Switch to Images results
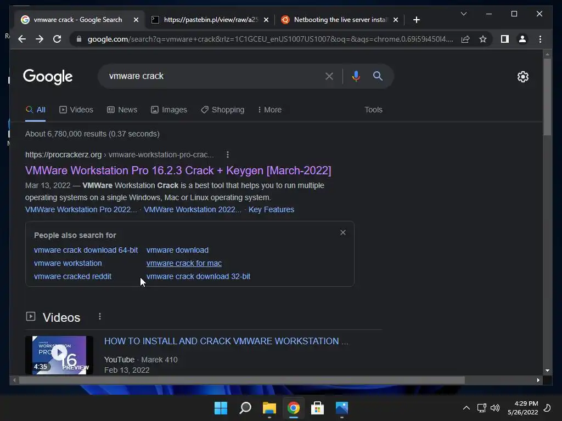 tap(169, 110)
